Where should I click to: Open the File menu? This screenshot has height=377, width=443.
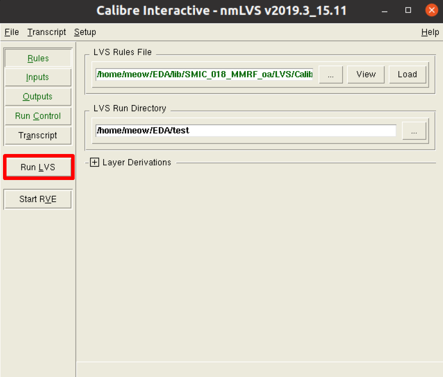[11, 32]
